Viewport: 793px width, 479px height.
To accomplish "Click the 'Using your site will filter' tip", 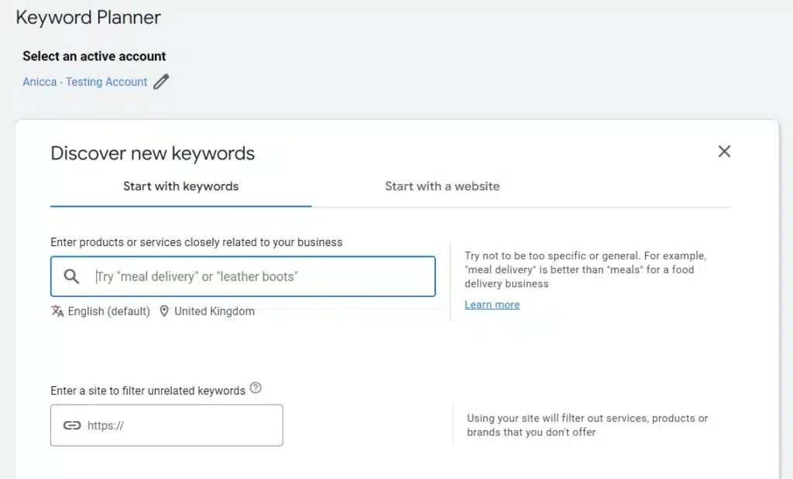I will click(x=587, y=426).
